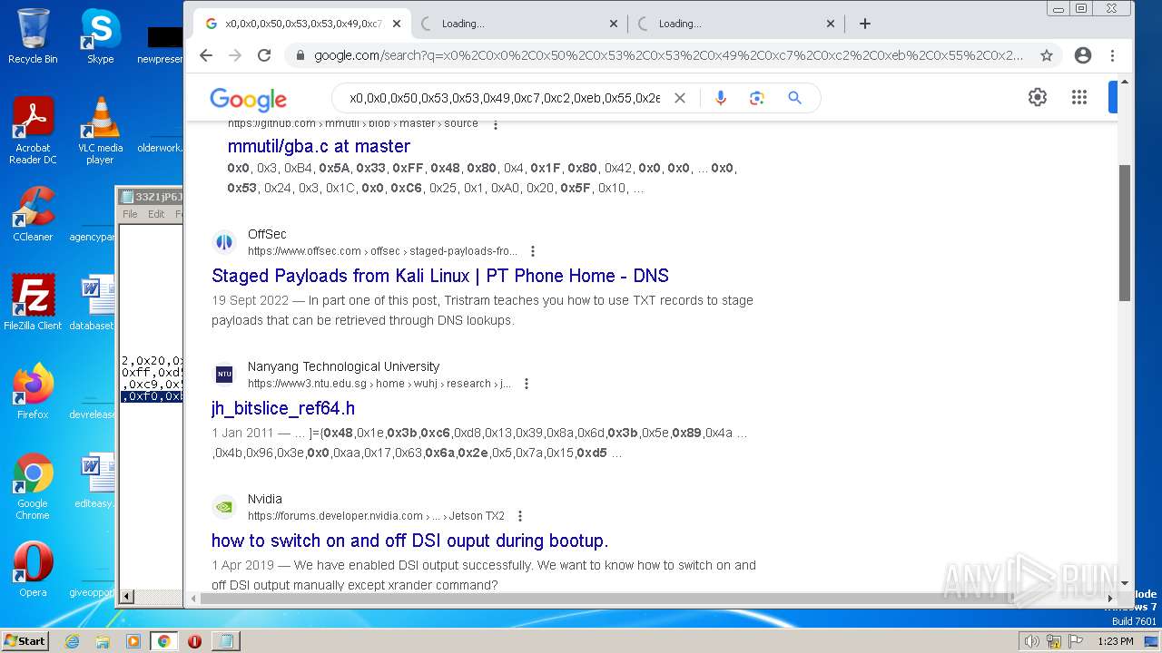Launch Firefox from the desktop

33,392
